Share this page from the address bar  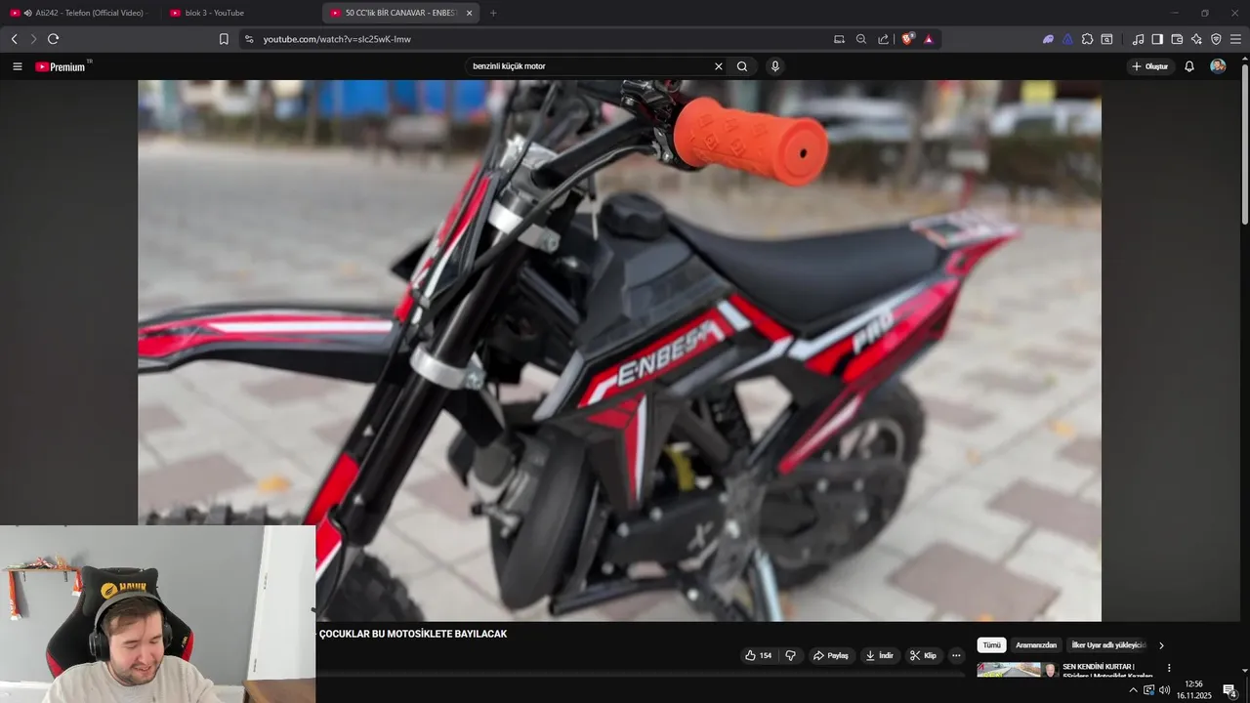point(884,39)
